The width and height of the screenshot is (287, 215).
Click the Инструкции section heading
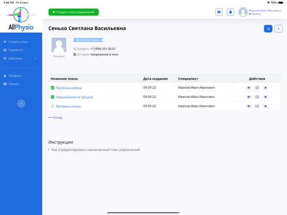point(61,142)
